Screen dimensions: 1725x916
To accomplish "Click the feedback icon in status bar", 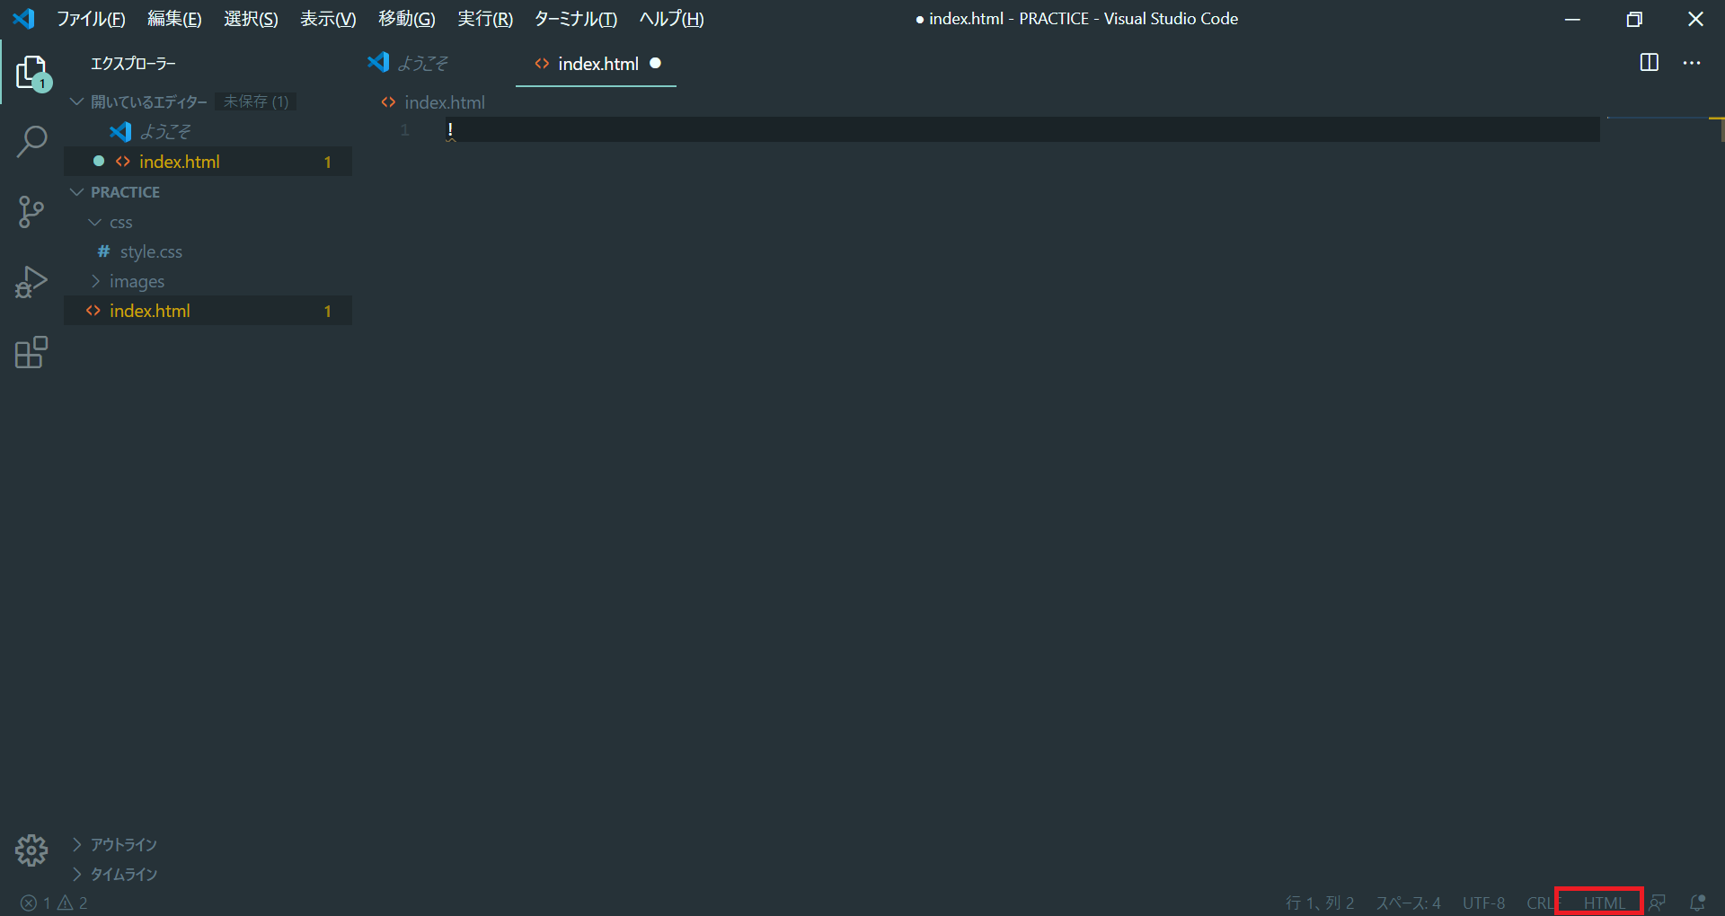I will [x=1658, y=903].
